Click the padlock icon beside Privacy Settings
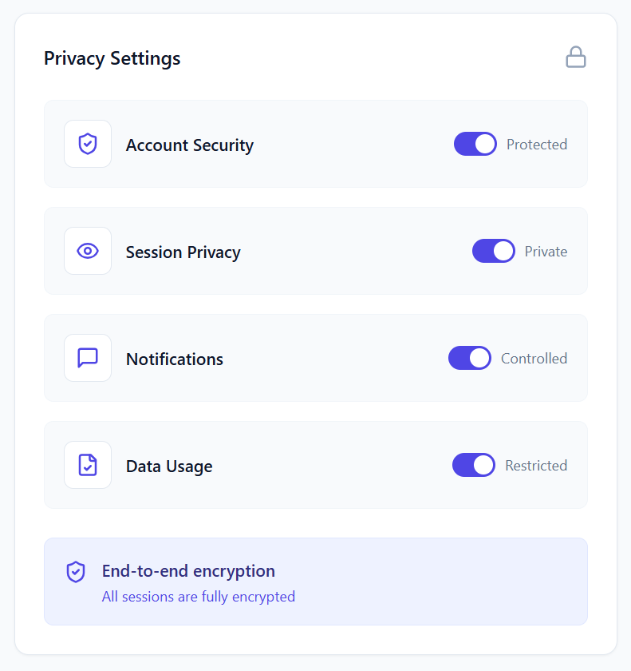Screen dimensions: 631x671 (x=575, y=58)
